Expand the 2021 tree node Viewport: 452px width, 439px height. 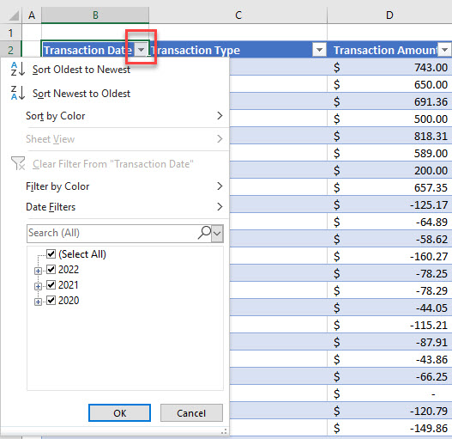pyautogui.click(x=38, y=286)
